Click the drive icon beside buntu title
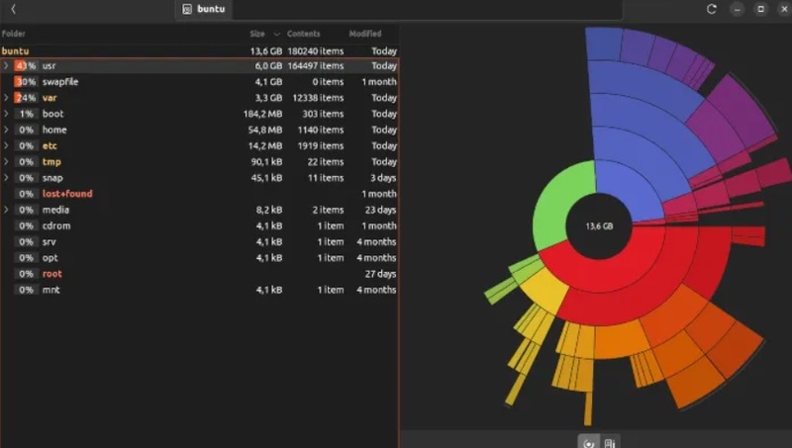The image size is (792, 448). coord(187,9)
